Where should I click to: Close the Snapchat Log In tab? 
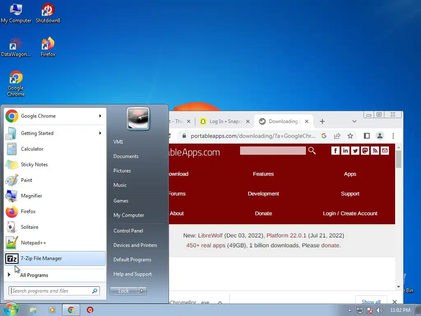248,121
